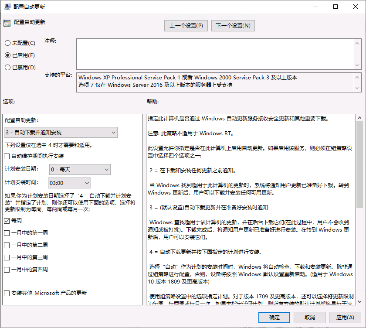Image resolution: width=366 pixels, height=328 pixels.
Task: Maximize the 配置自动更新 window
Action: coord(335,7)
